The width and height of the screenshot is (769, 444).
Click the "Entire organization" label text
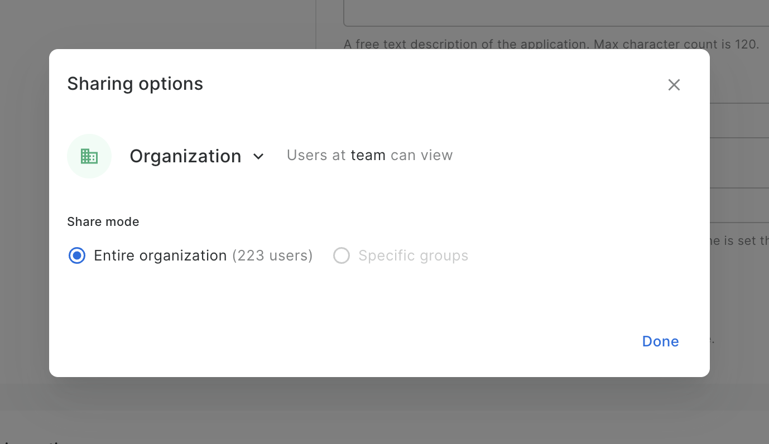pos(160,255)
